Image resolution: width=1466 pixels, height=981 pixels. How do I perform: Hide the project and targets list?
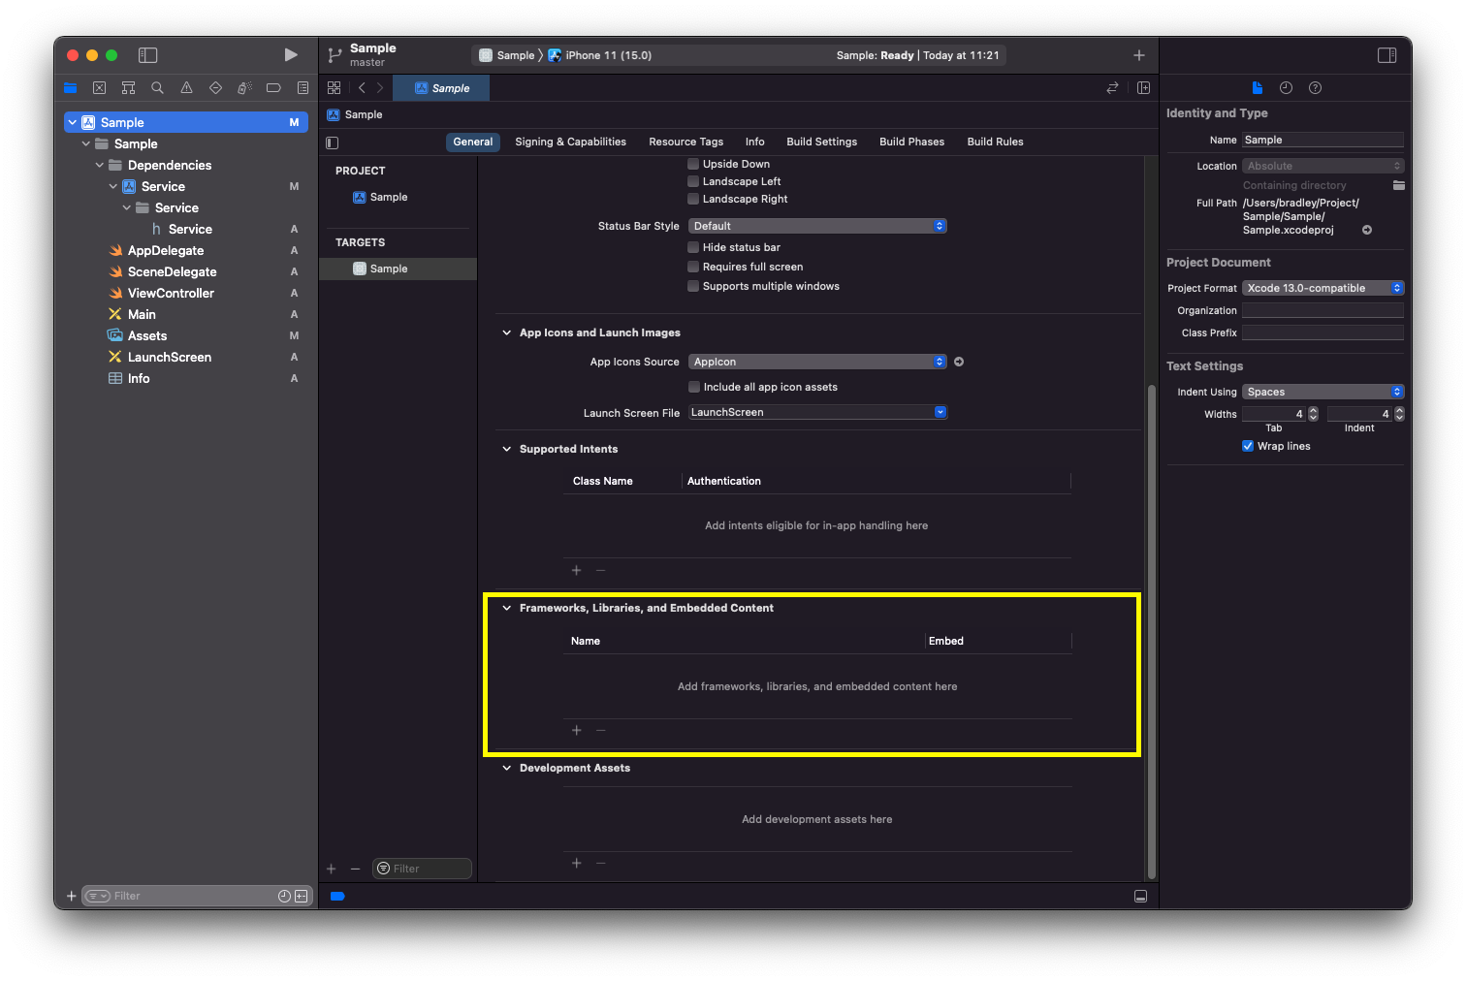[333, 142]
